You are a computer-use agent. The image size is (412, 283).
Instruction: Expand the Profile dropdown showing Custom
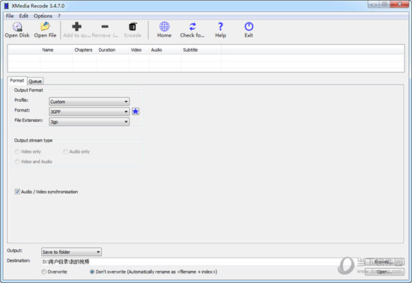click(x=89, y=102)
